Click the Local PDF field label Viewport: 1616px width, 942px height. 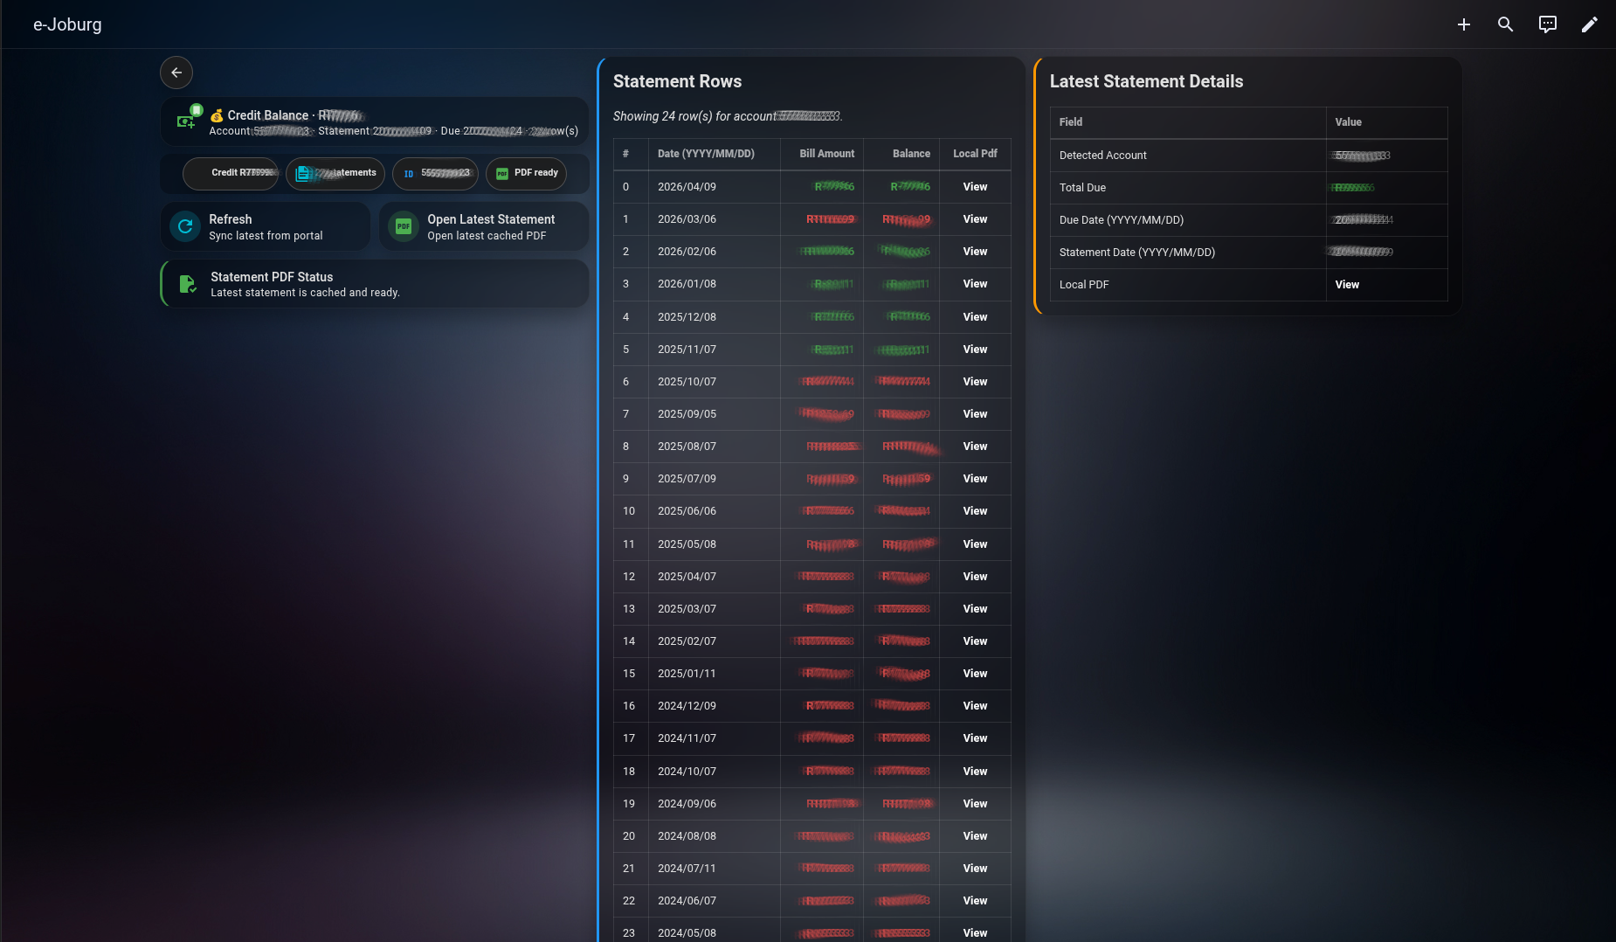tap(1084, 285)
